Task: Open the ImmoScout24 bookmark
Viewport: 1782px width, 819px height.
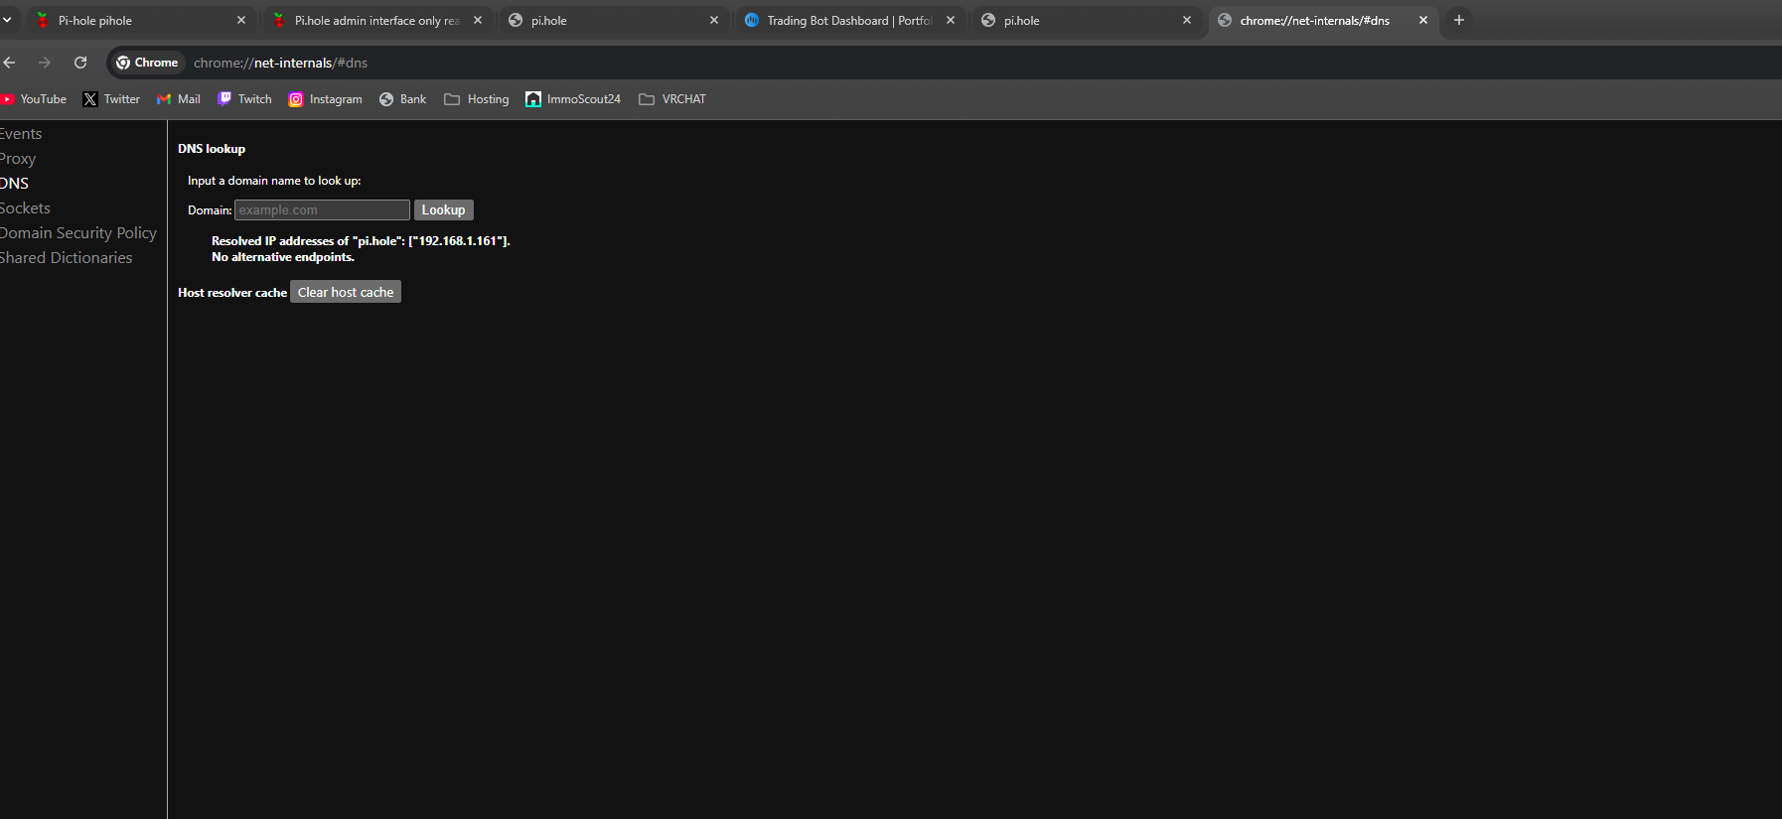Action: tap(573, 99)
